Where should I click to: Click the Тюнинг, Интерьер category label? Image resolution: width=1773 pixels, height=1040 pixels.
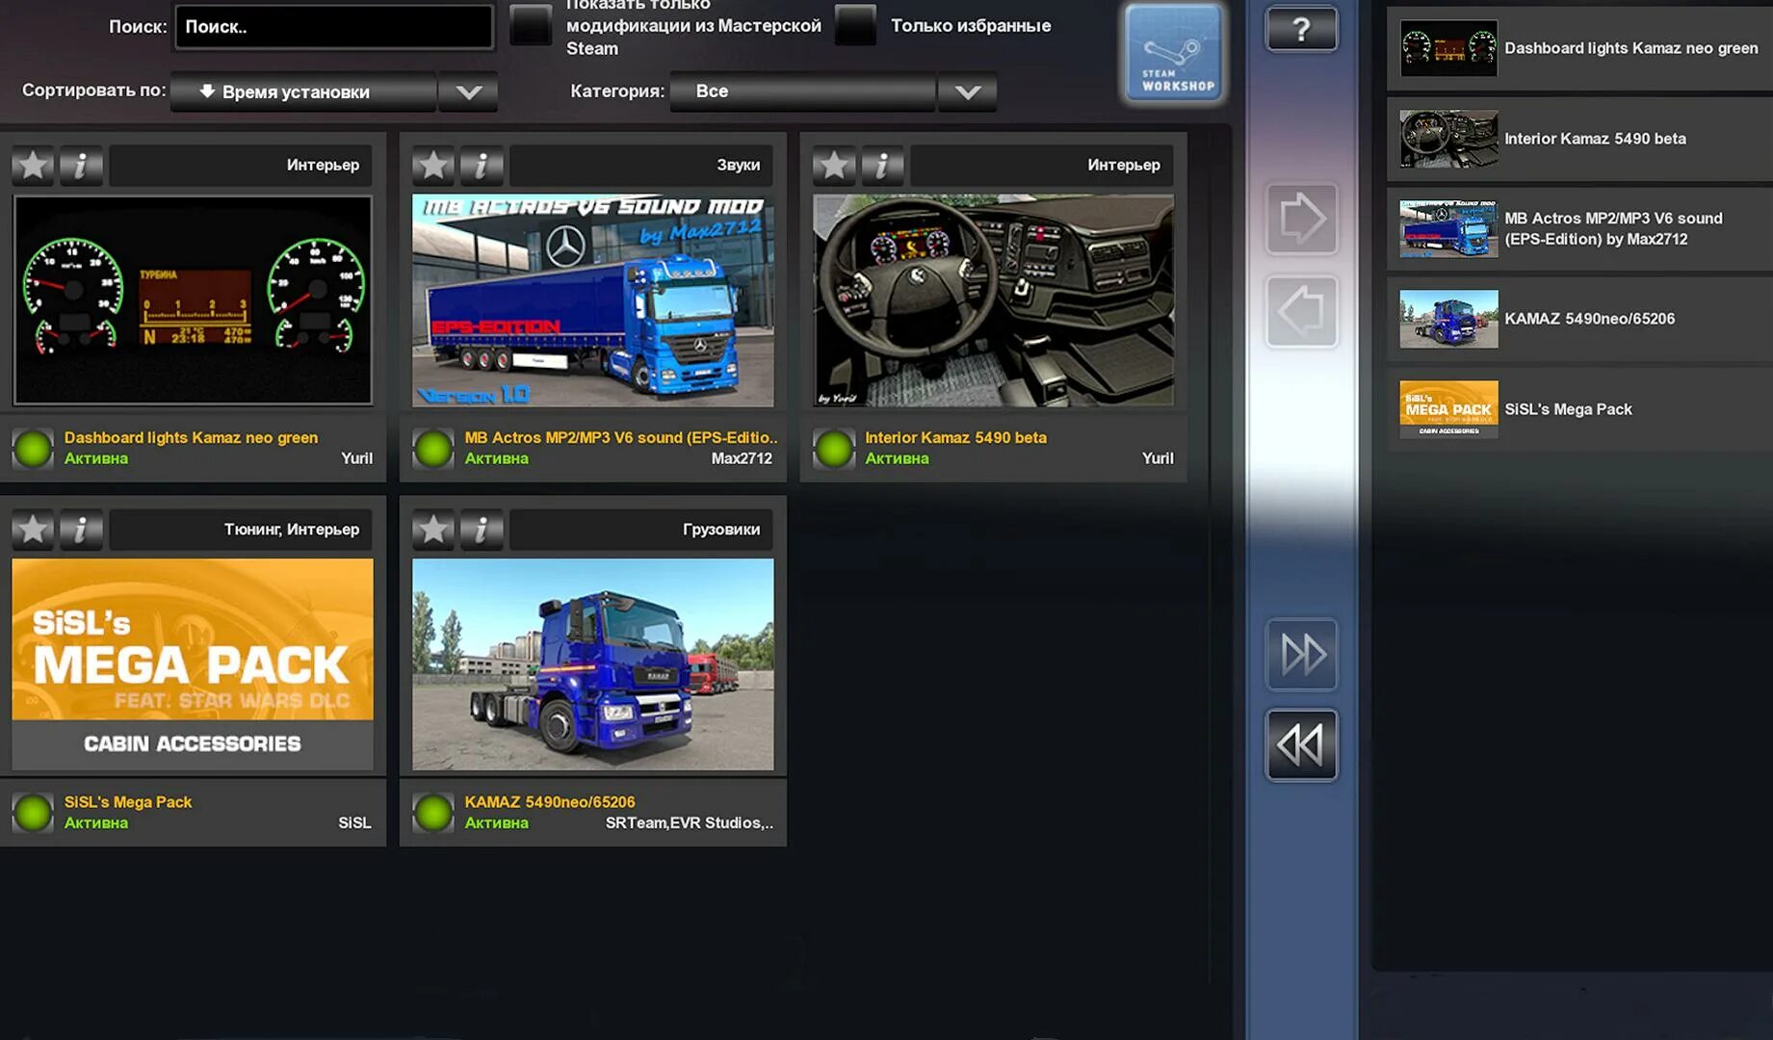tap(292, 530)
